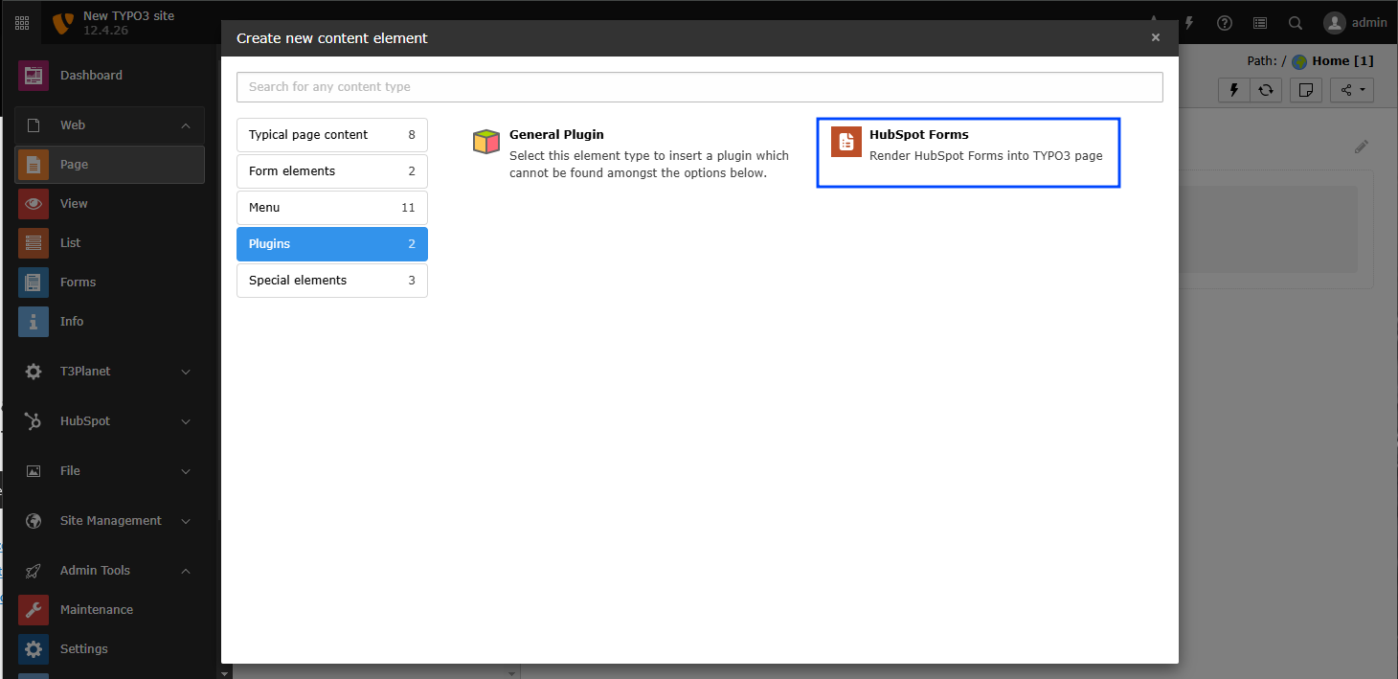Screen dimensions: 1398x679
Task: Select the Plugins tab
Action: (x=332, y=244)
